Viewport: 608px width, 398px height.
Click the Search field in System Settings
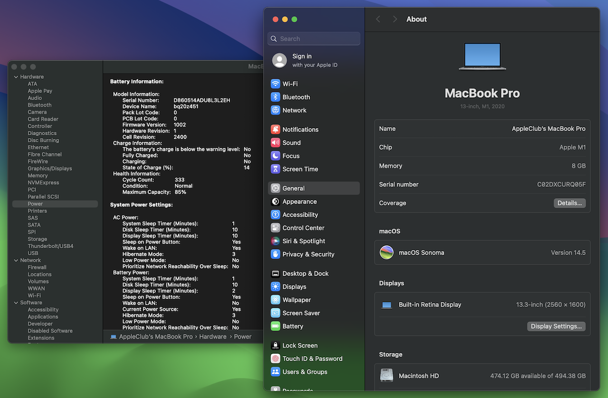tap(314, 39)
